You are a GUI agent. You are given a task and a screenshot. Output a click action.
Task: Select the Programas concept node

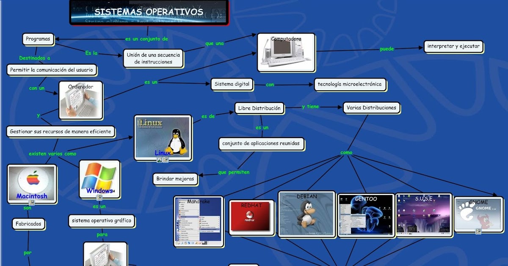tap(38, 39)
